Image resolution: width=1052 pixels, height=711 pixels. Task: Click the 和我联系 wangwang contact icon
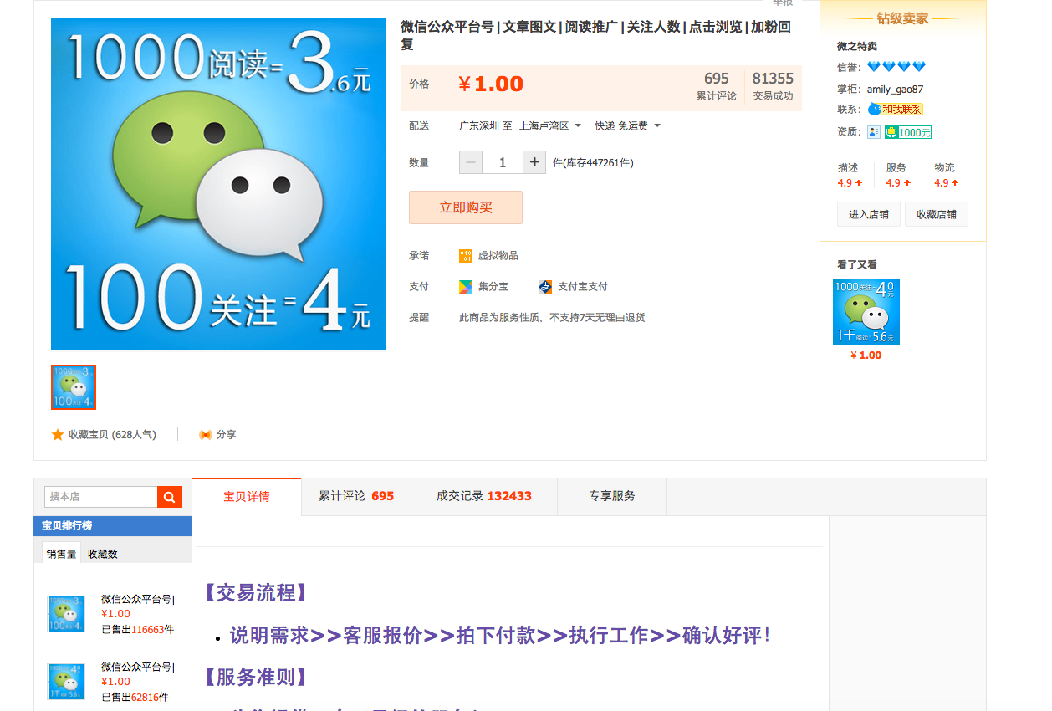click(895, 109)
